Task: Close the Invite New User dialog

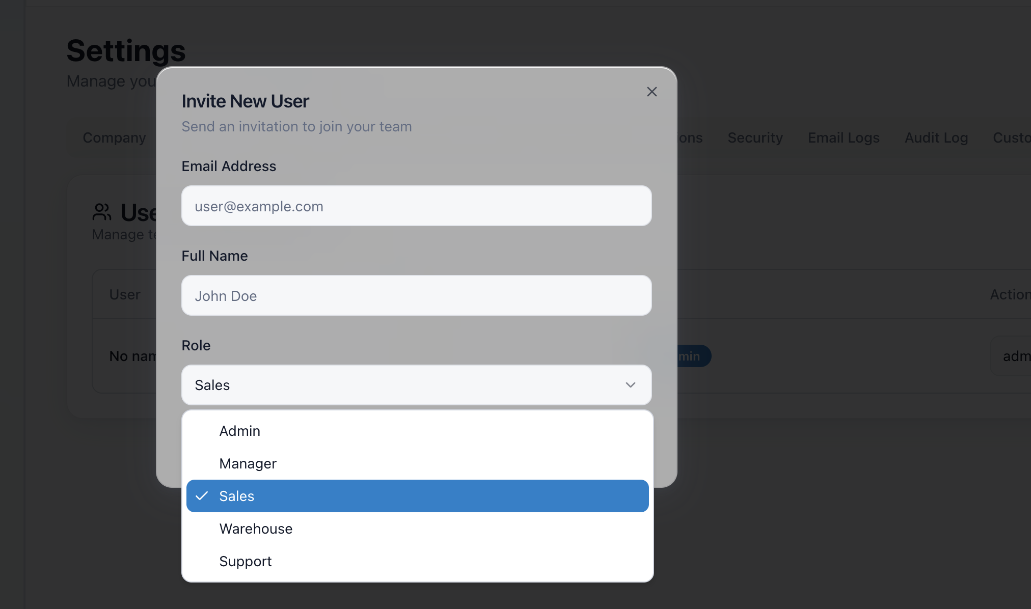Action: (652, 92)
